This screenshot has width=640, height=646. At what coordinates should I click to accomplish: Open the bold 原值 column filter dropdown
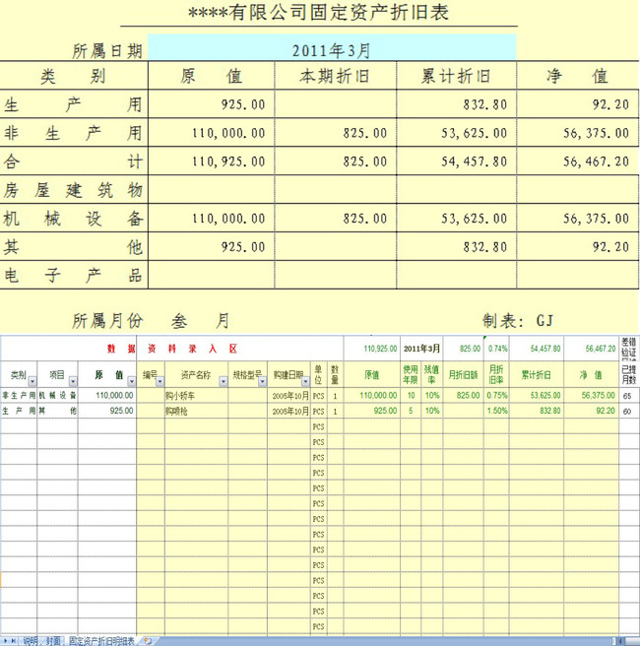[x=131, y=381]
